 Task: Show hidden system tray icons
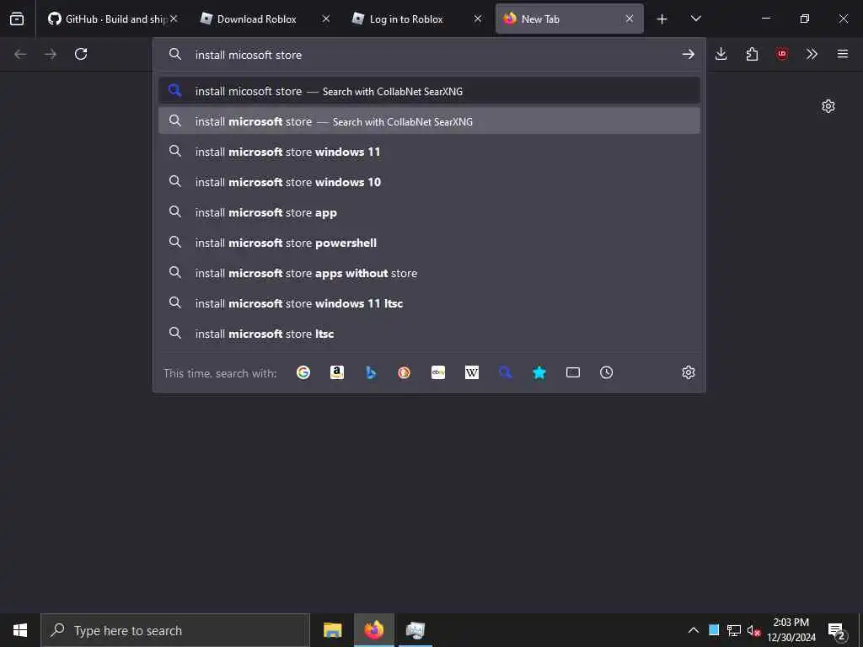tap(694, 630)
